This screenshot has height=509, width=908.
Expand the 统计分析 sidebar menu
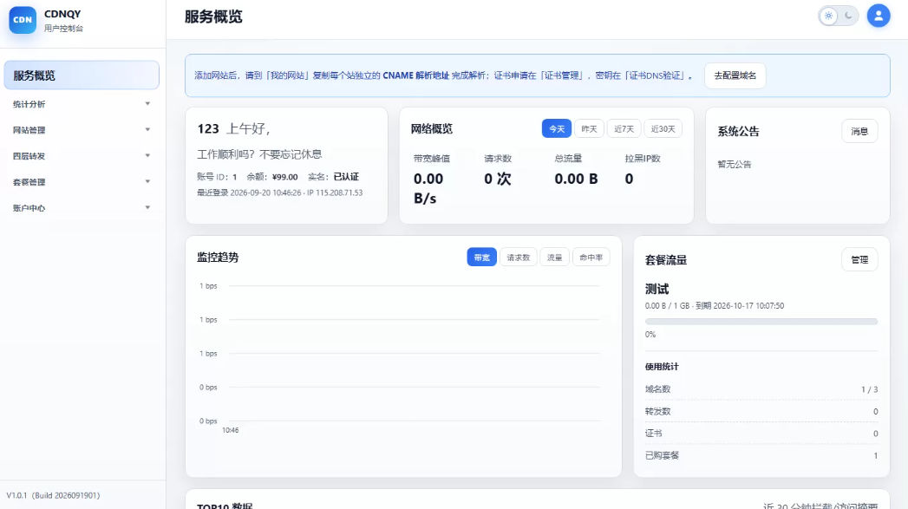[82, 104]
